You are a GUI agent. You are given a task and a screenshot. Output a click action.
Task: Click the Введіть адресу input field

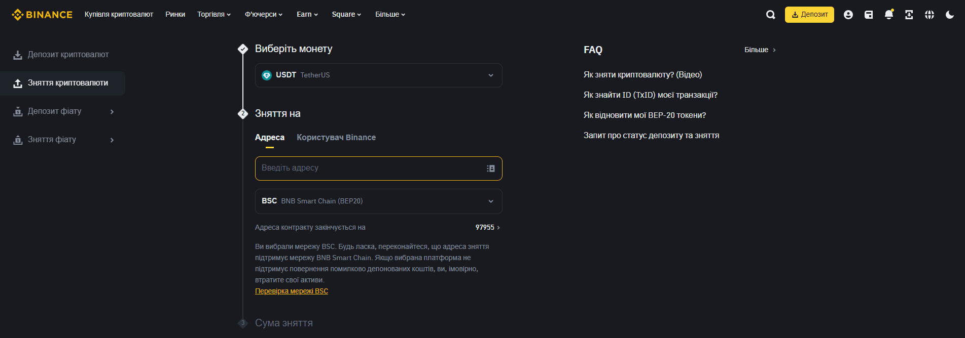[x=378, y=168]
